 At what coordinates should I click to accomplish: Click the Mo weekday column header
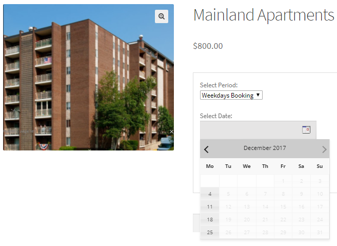[210, 166]
